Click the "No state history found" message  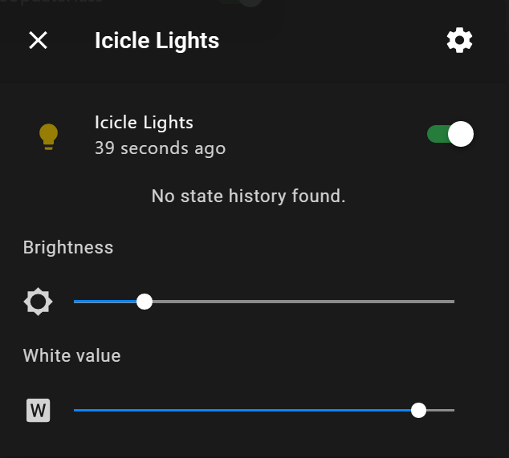click(x=248, y=196)
